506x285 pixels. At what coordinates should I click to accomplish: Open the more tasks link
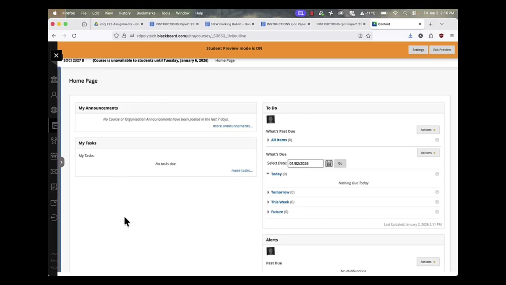coord(242,171)
